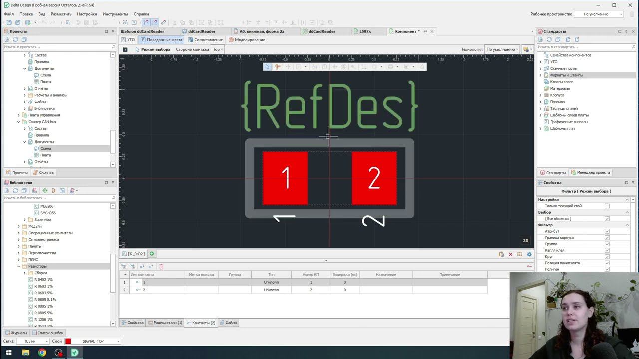Expand the Корпуса node in Standards
The image size is (639, 359).
(540, 95)
